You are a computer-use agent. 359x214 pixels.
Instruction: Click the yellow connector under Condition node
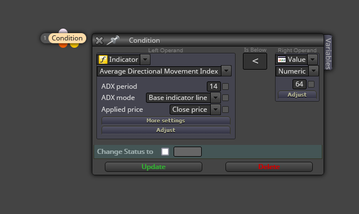tap(74, 45)
